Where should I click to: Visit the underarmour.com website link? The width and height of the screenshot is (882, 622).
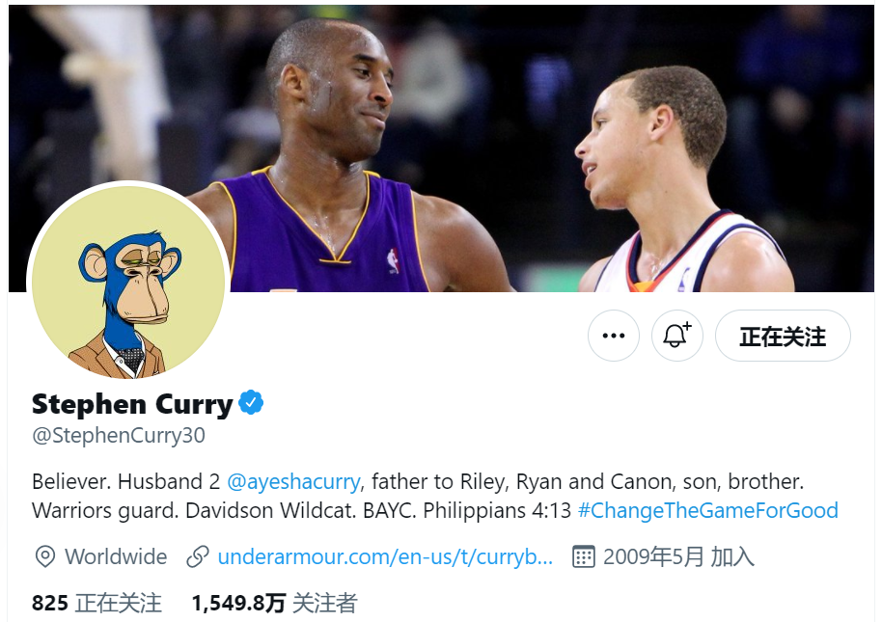tap(385, 556)
